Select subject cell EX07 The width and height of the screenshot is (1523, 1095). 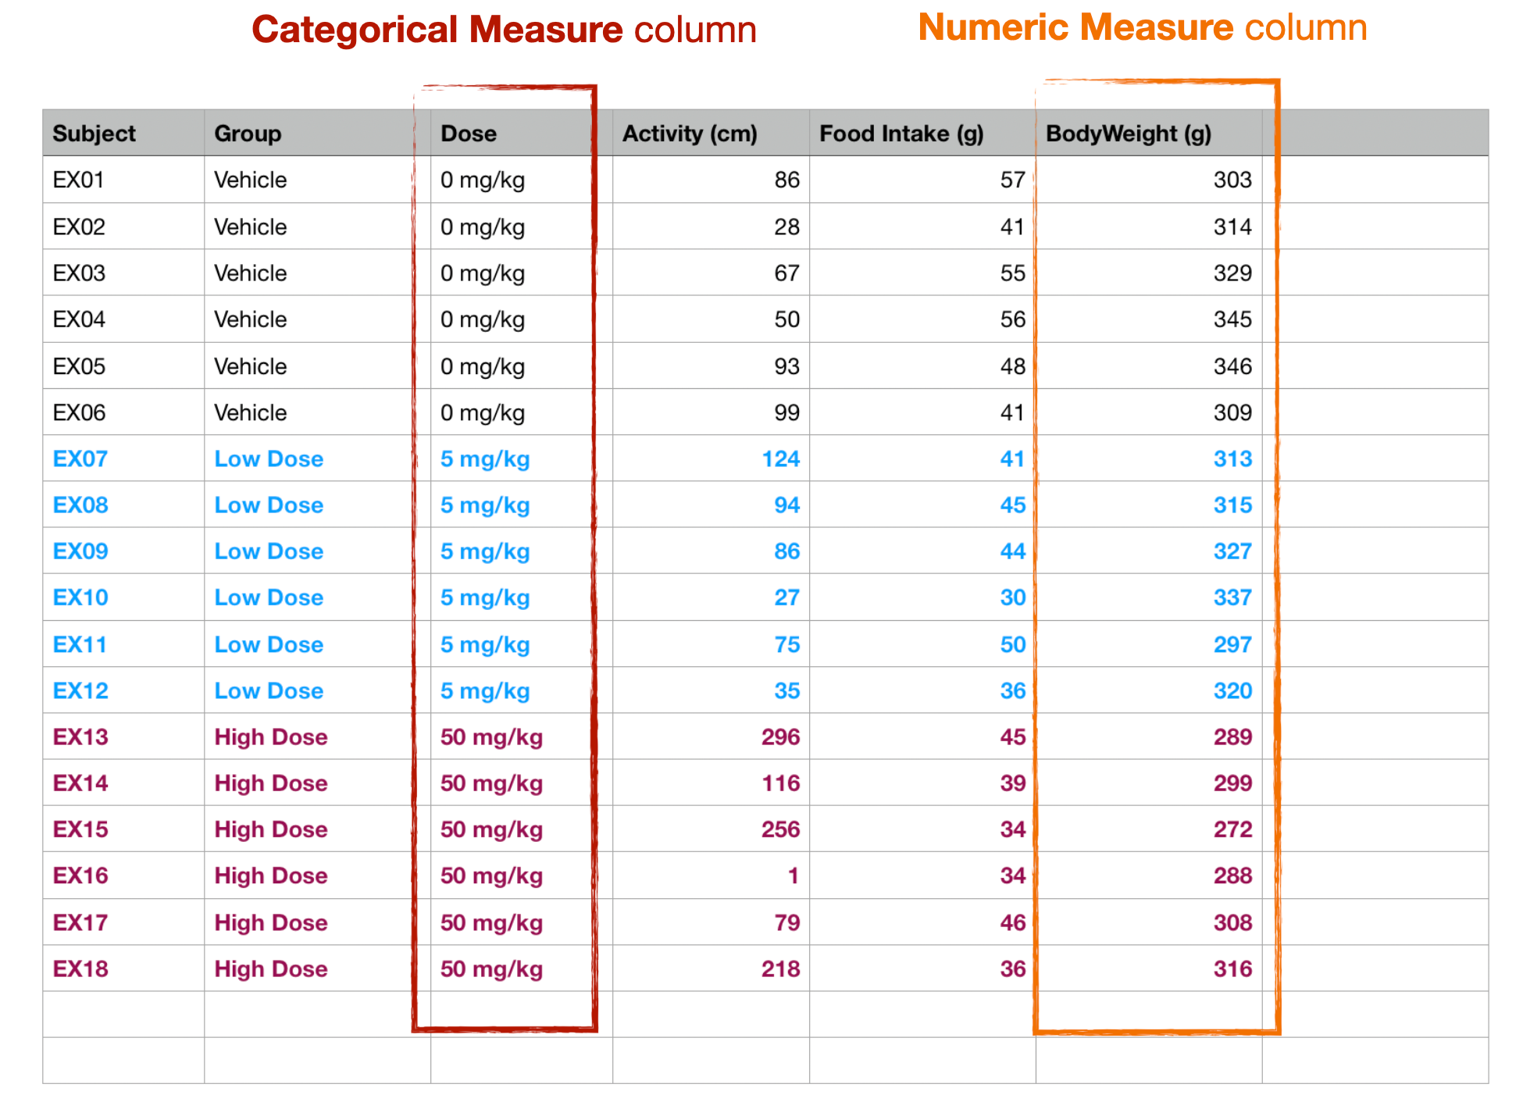tap(123, 458)
